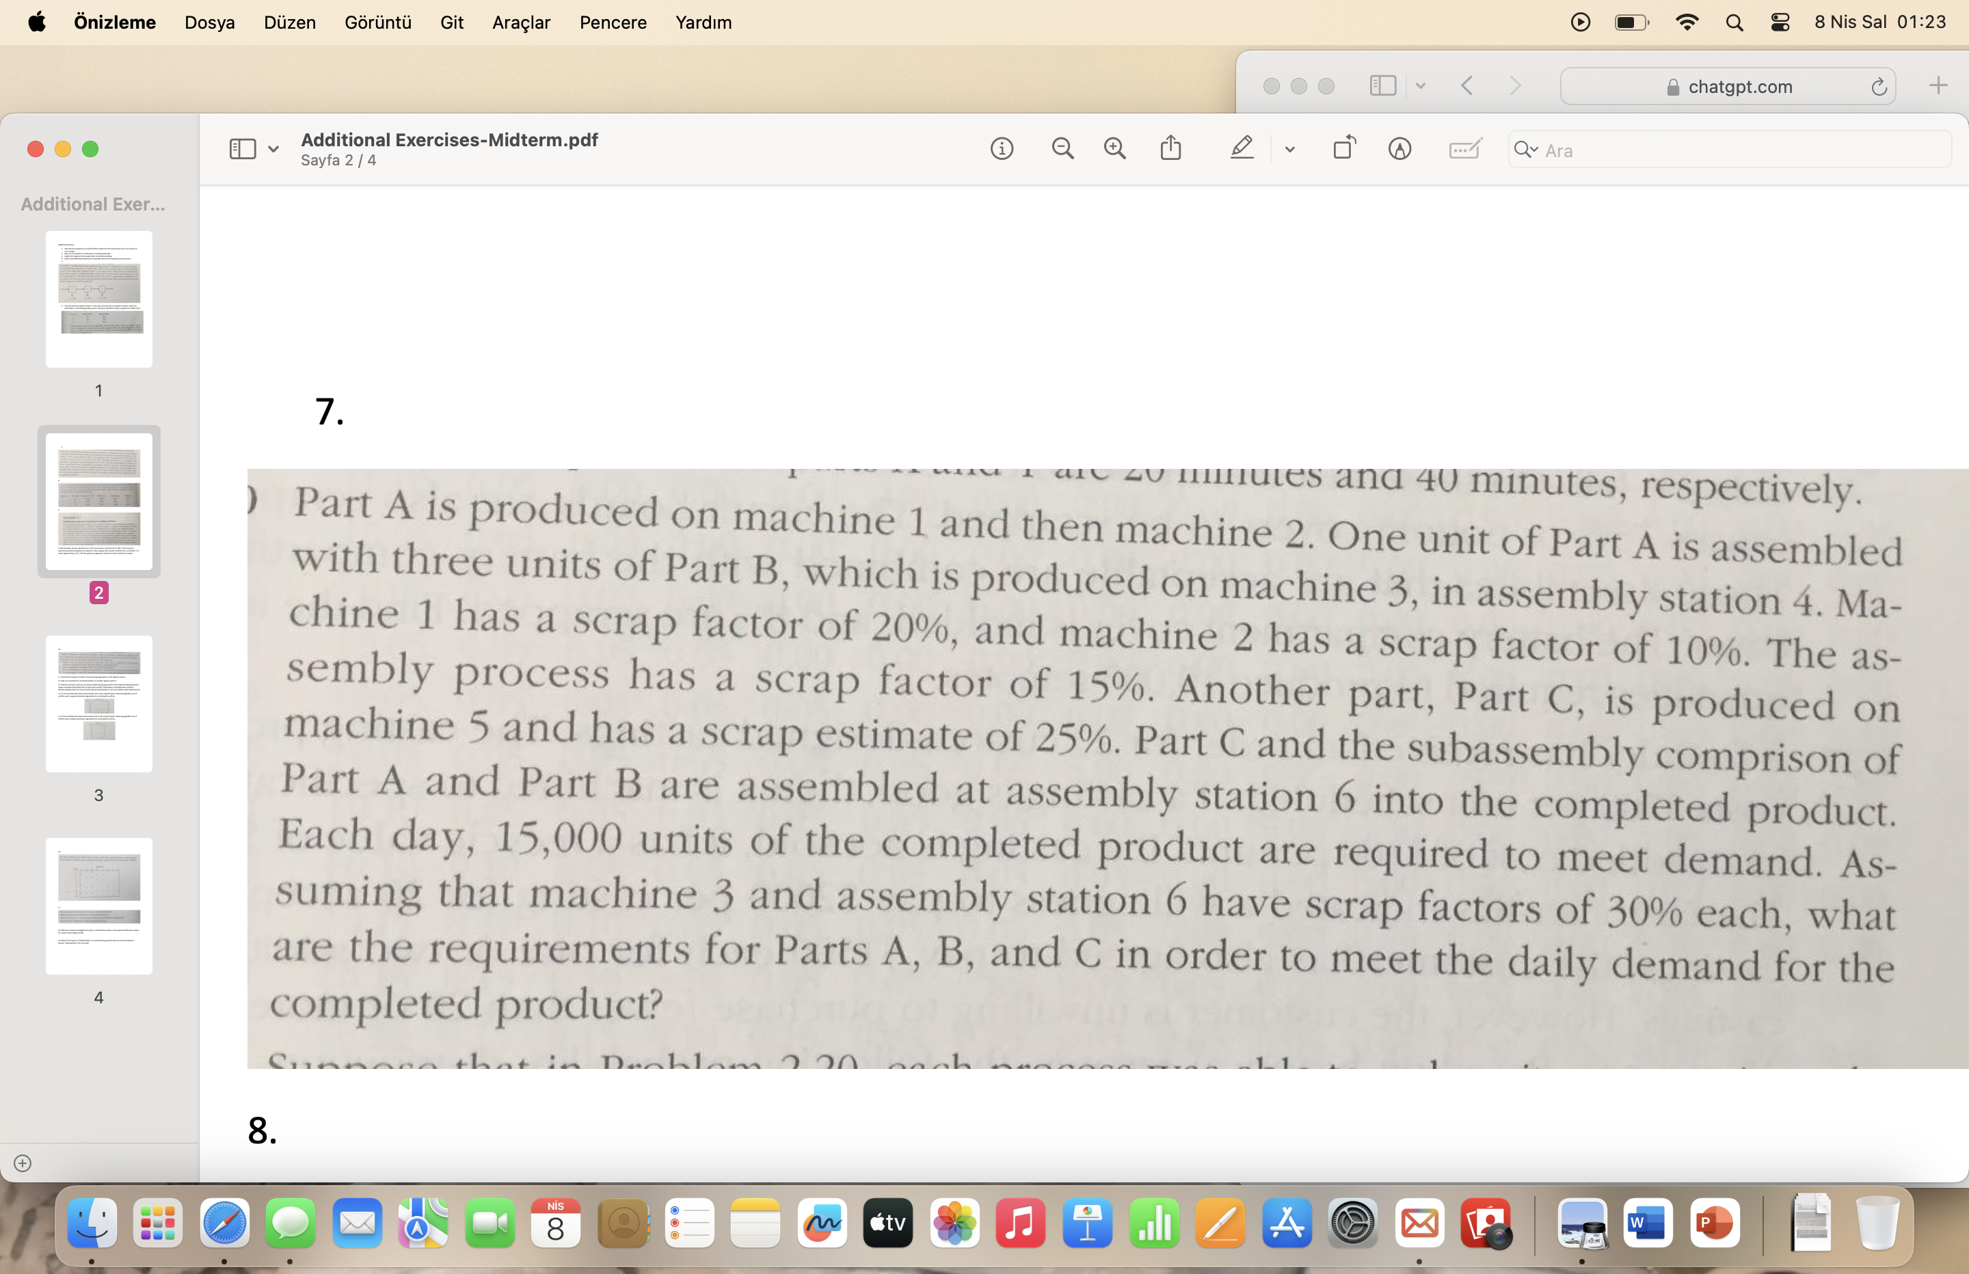The image size is (1969, 1274).
Task: Zoom out of the PDF page
Action: (1062, 149)
